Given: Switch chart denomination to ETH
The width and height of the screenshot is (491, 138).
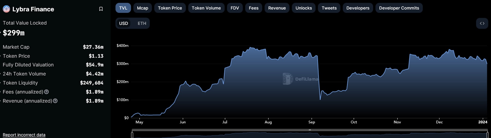Looking at the screenshot, I should point(142,23).
